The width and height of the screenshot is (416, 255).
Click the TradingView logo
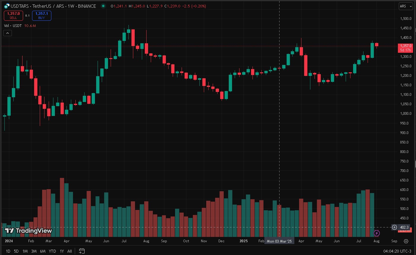pos(28,231)
